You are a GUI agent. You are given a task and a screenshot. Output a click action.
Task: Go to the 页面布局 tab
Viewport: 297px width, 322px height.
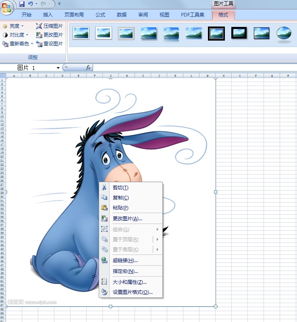(74, 15)
